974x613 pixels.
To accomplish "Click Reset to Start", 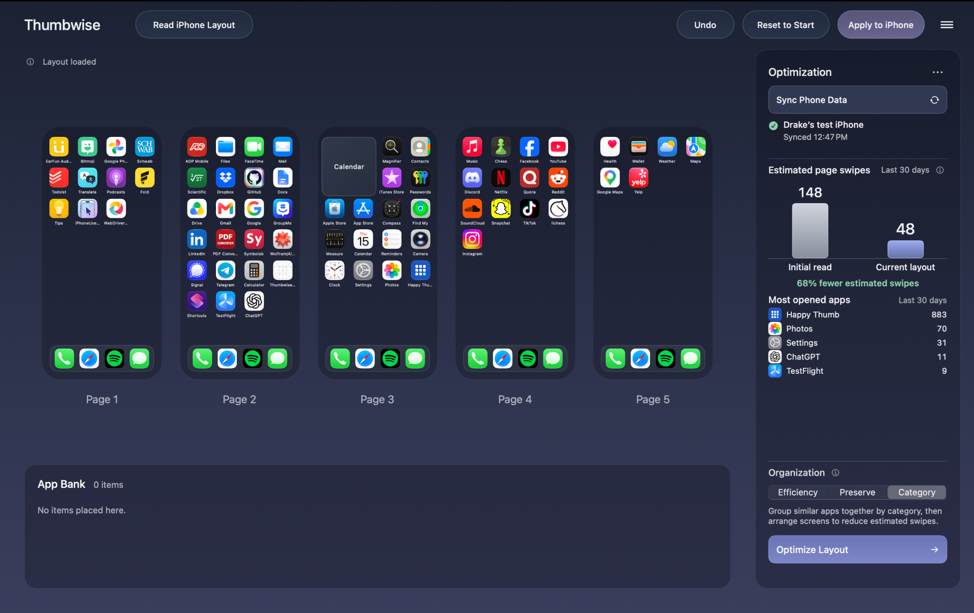I will [786, 25].
